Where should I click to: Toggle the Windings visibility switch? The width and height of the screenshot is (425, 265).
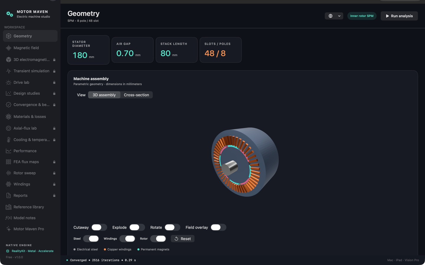pyautogui.click(x=127, y=238)
